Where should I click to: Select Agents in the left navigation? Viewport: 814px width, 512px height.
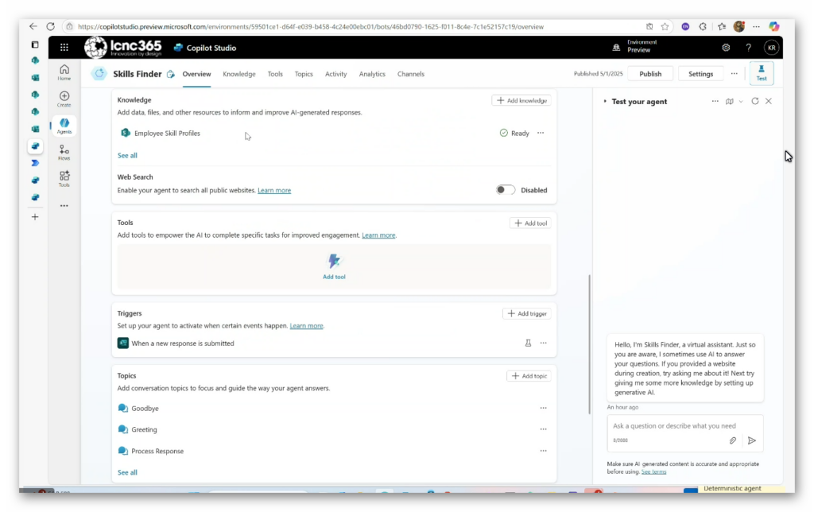coord(64,126)
